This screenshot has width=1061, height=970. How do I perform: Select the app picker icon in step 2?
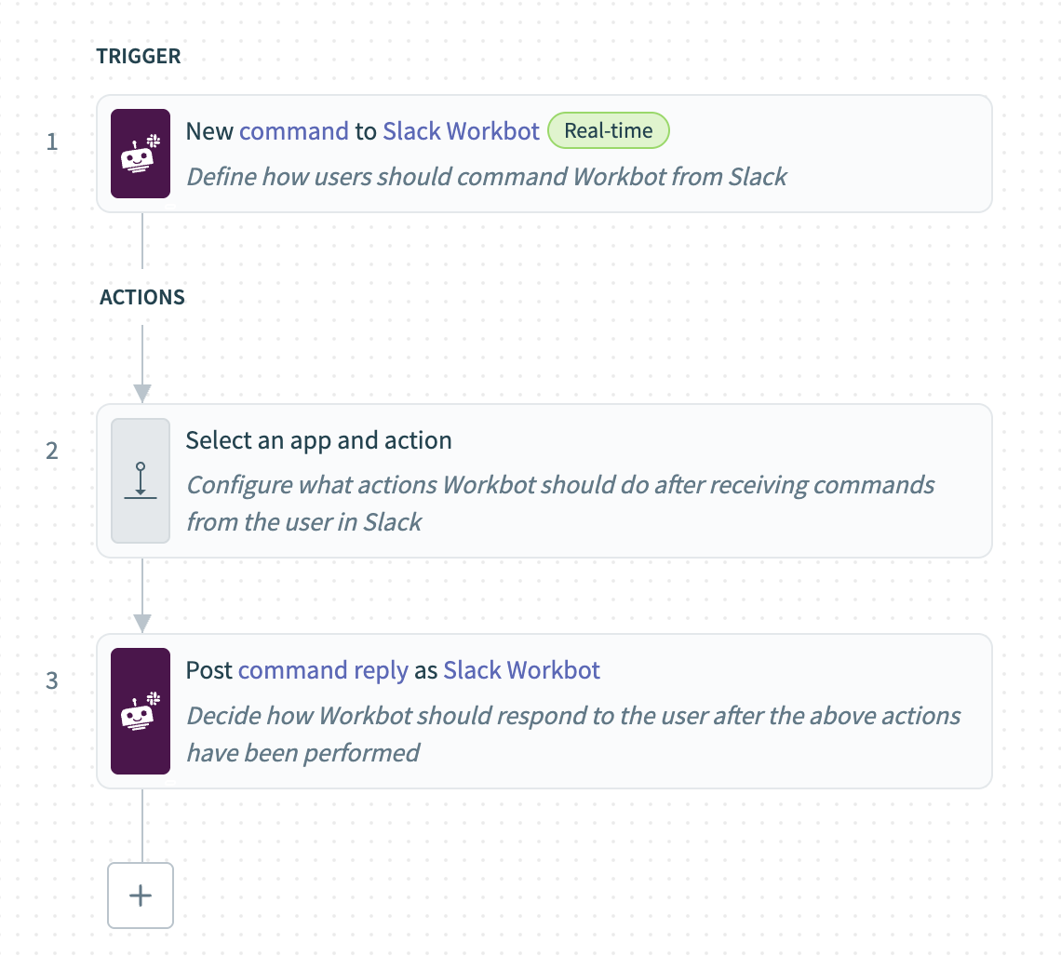[141, 480]
